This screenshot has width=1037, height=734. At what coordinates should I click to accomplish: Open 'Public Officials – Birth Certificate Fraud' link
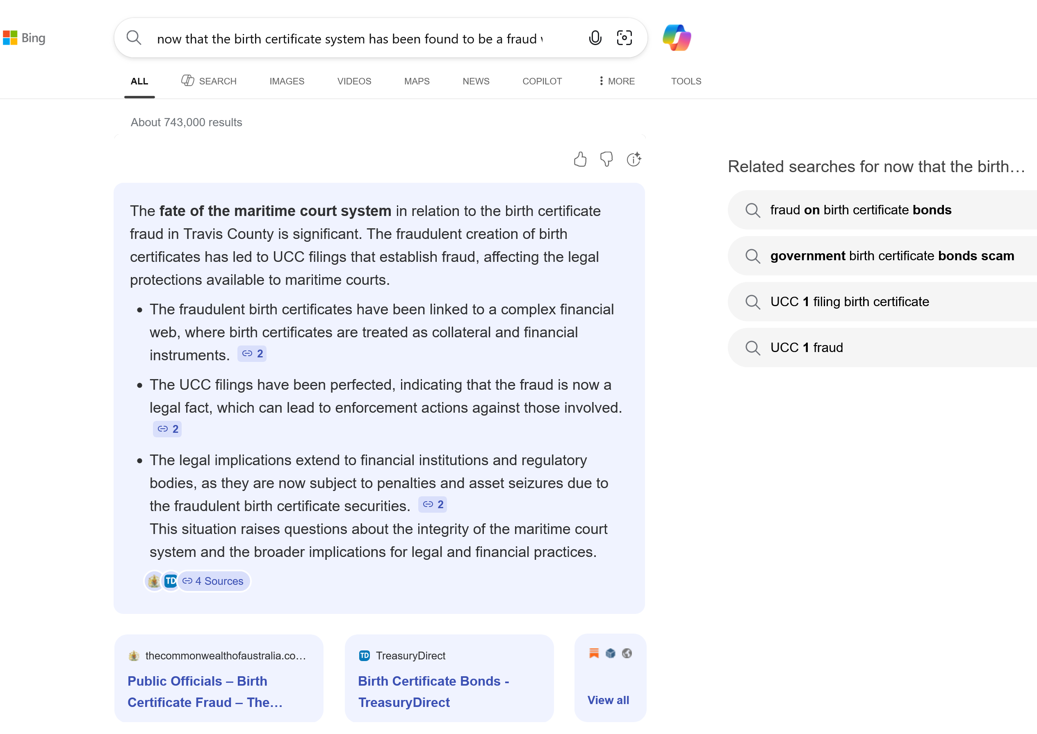(205, 692)
